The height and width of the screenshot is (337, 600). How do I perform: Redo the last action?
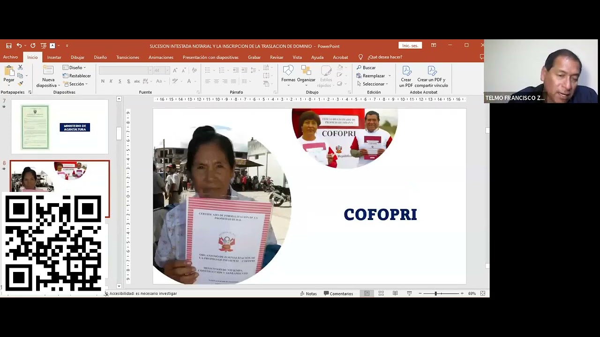(33, 46)
